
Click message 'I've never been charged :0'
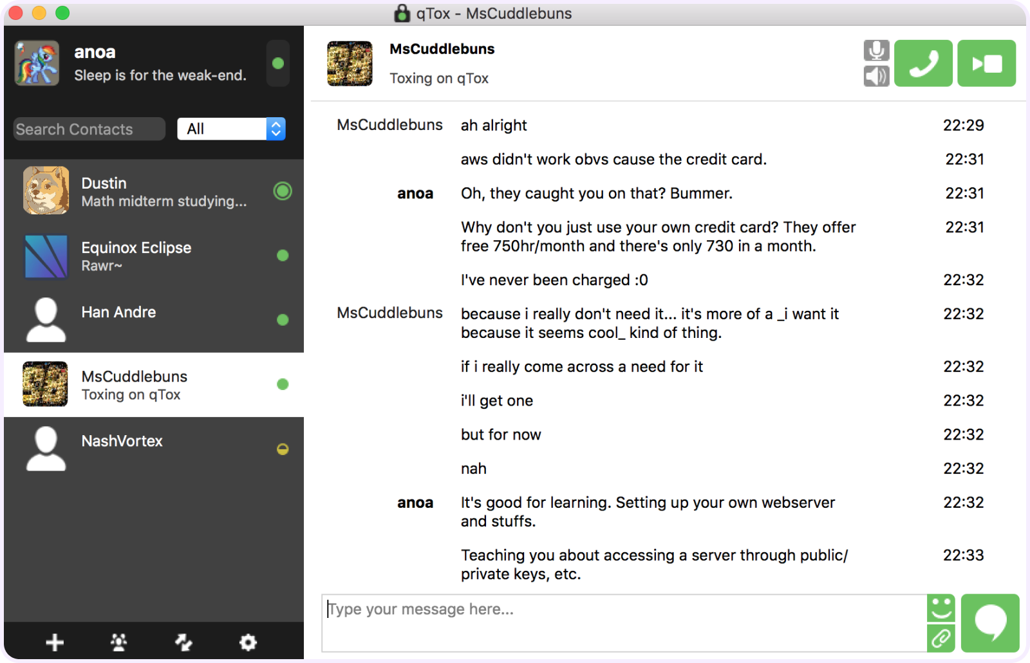554,280
